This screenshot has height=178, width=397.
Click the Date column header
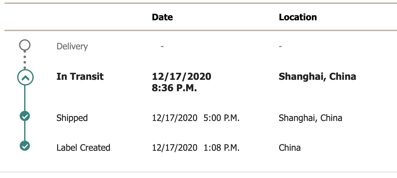162,17
